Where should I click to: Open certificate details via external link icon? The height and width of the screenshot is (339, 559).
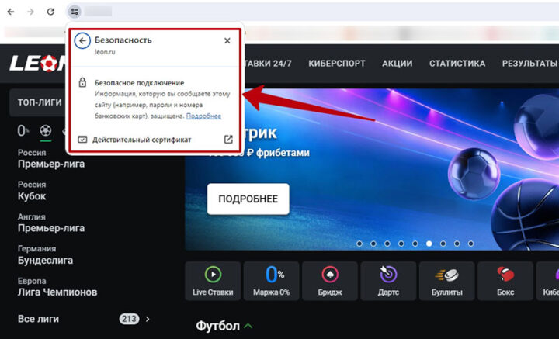pos(227,140)
